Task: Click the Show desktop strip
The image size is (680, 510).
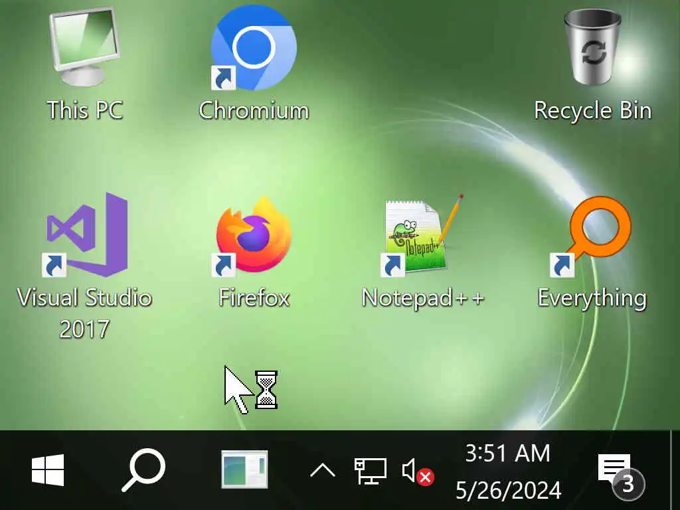Action: point(675,470)
